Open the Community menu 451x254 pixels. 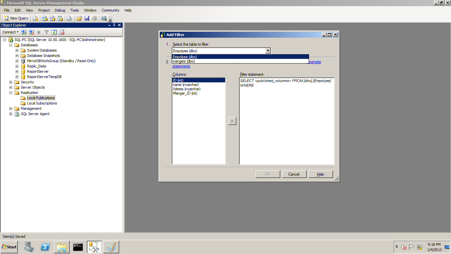click(110, 10)
